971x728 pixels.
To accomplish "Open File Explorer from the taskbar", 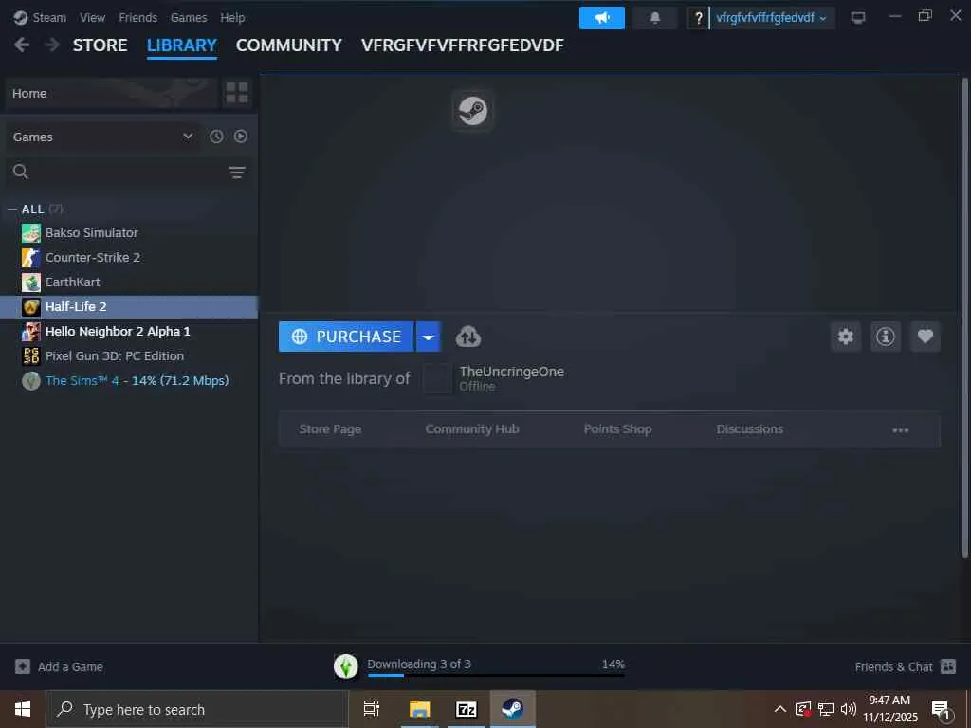I will tap(419, 709).
